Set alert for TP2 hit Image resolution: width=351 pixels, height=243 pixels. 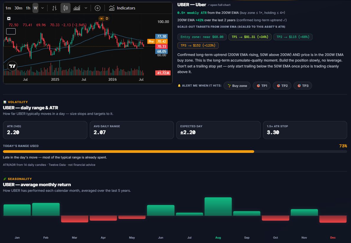[x=282, y=85]
